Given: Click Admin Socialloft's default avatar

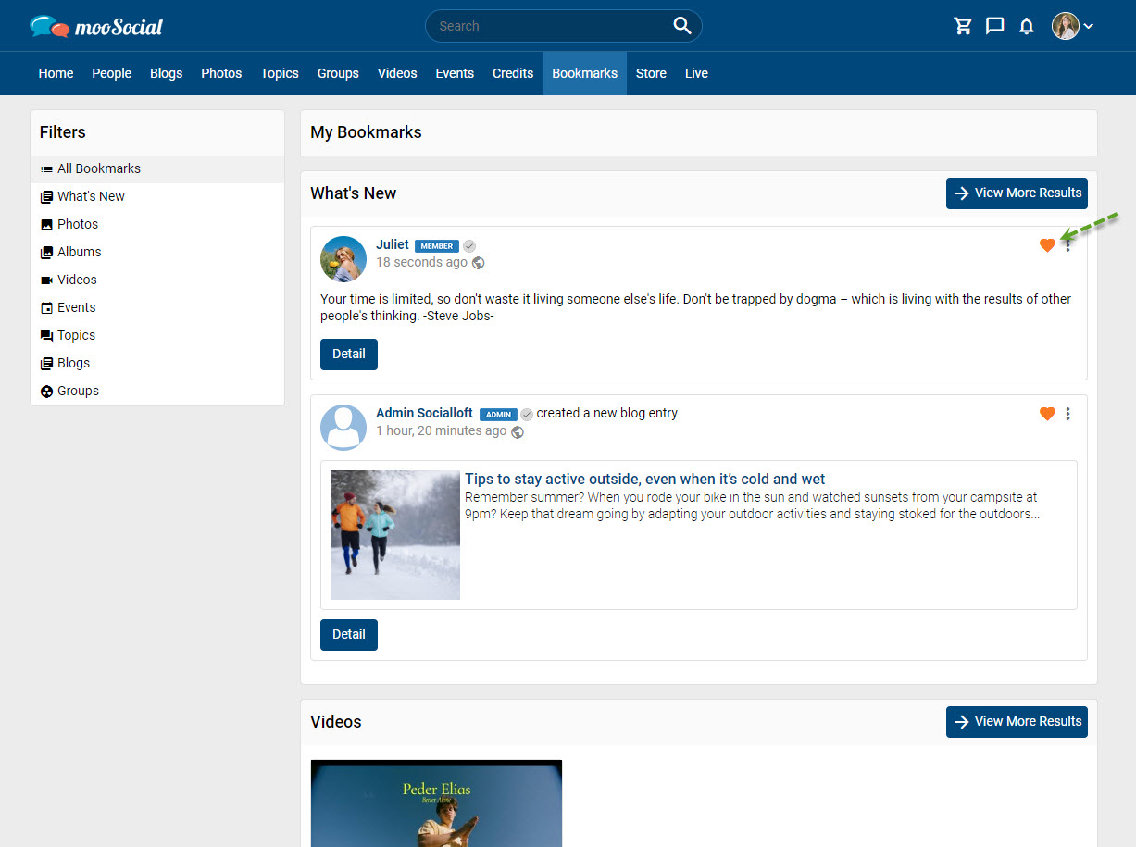Looking at the screenshot, I should (x=343, y=428).
